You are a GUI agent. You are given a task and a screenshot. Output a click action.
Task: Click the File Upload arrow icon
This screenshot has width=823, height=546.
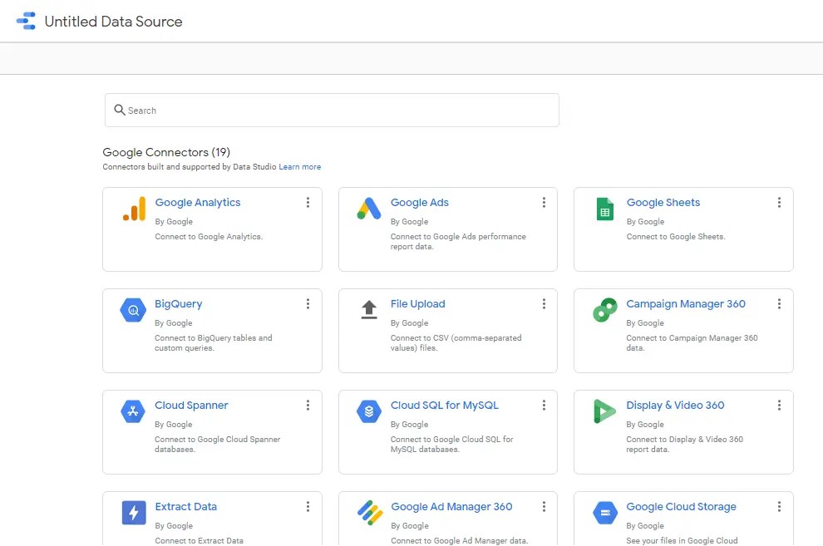pos(369,309)
